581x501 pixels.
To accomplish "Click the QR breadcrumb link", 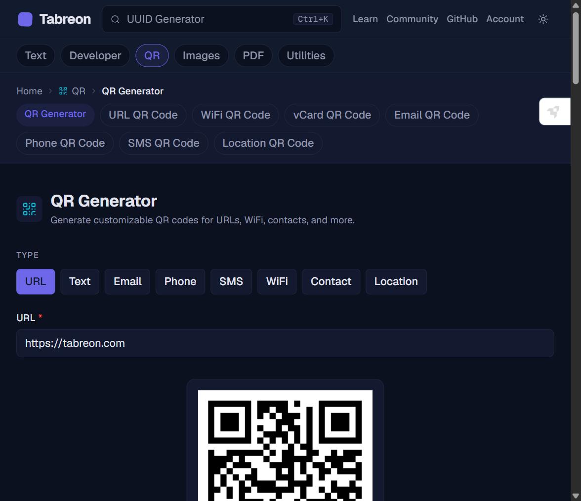I will (x=79, y=91).
